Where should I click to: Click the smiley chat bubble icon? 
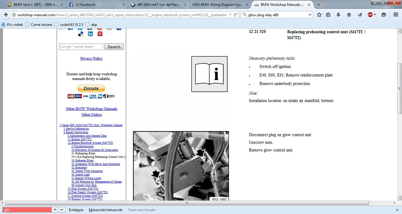[x=383, y=15]
